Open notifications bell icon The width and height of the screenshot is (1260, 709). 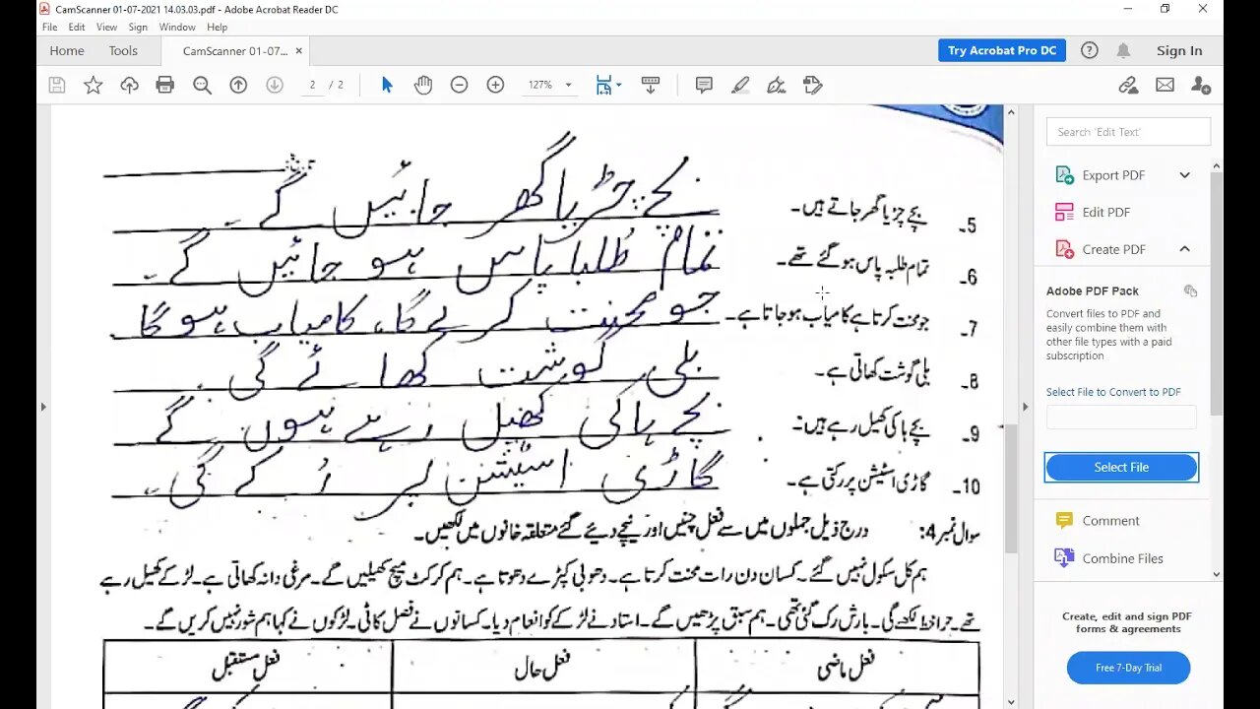[x=1123, y=50]
